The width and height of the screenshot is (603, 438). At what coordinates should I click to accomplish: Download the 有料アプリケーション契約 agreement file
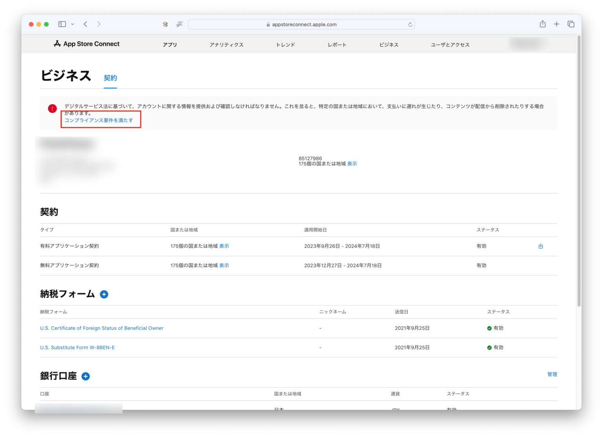click(541, 246)
